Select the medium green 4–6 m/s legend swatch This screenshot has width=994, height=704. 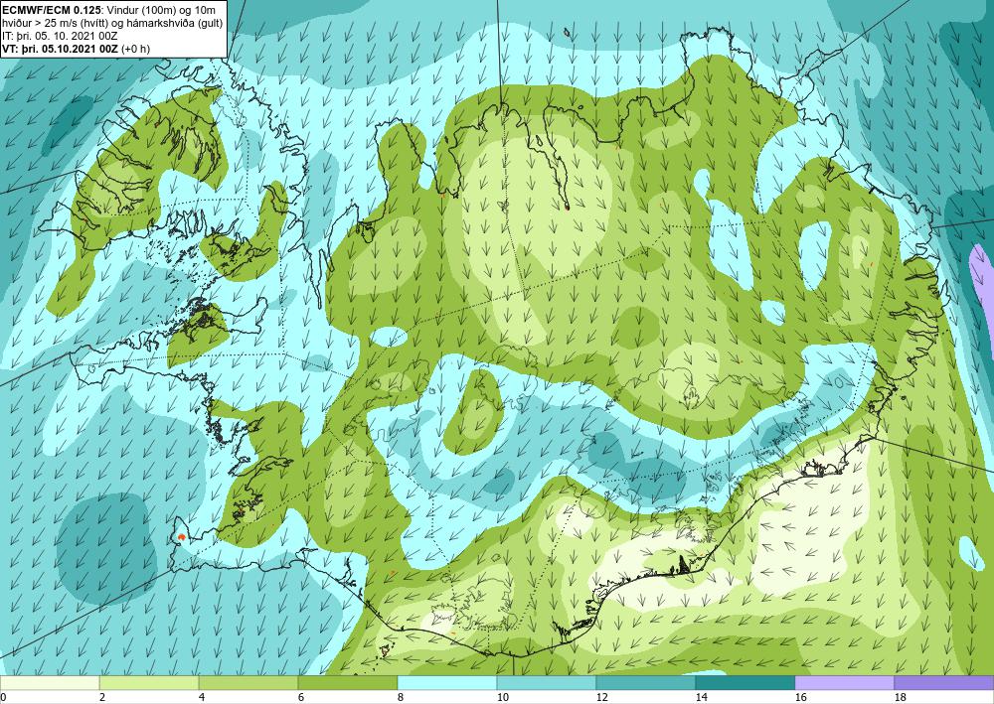pyautogui.click(x=248, y=683)
